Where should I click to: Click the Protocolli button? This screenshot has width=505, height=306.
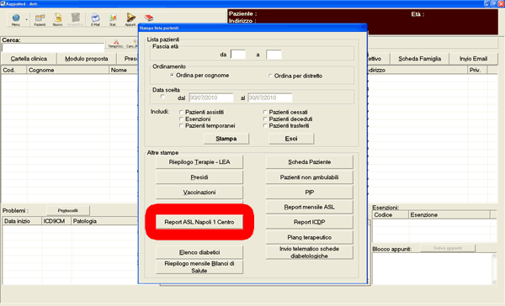point(68,210)
